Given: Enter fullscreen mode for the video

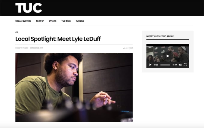Looking at the screenshot, I should pyautogui.click(x=185, y=65).
